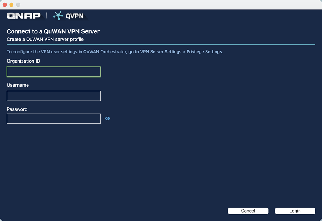
Task: Click the Organization ID input field
Action: (53, 71)
